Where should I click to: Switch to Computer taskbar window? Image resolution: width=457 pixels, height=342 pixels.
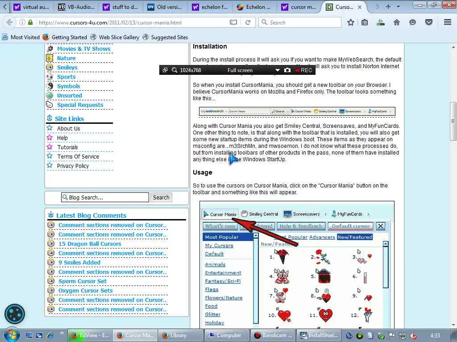coord(226,335)
